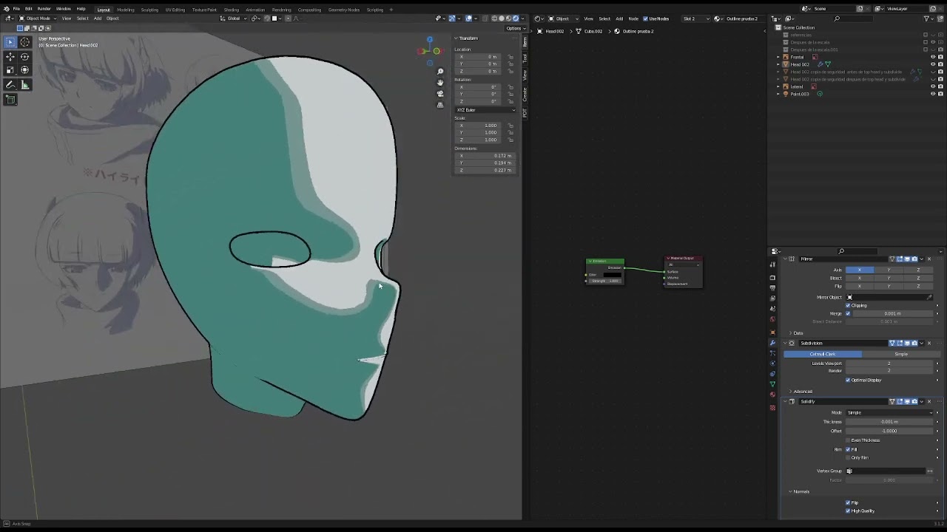Screen dimensions: 947x532
Task: Switch orthographic/perspective grid icon
Action: [440, 104]
